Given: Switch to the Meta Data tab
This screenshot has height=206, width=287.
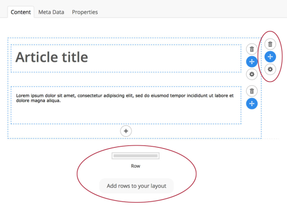Looking at the screenshot, I should point(51,12).
